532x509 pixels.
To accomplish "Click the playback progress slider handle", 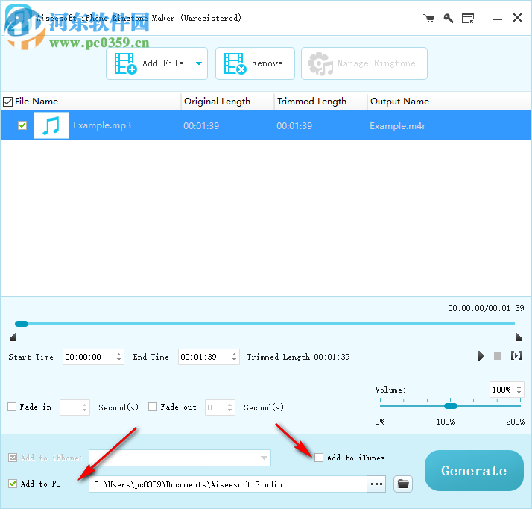I will pyautogui.click(x=22, y=324).
